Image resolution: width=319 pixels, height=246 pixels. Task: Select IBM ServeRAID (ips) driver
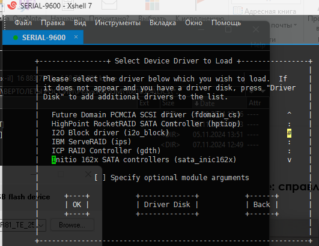coord(91,142)
